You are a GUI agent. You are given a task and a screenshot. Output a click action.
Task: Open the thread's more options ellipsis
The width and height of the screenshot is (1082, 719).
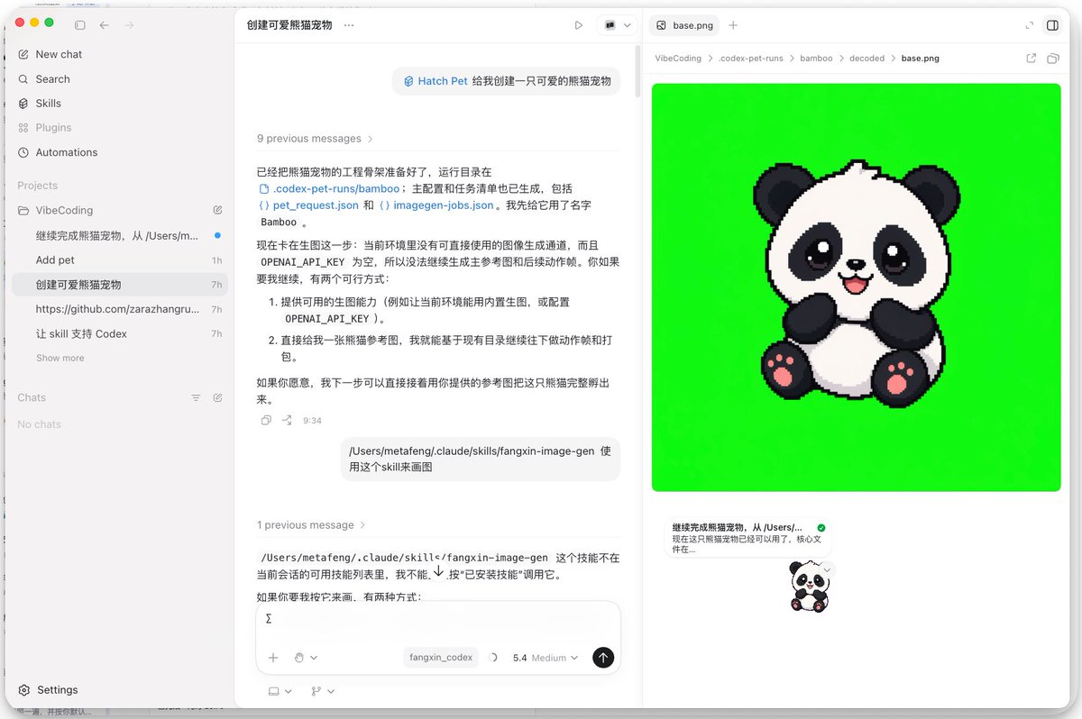point(349,25)
